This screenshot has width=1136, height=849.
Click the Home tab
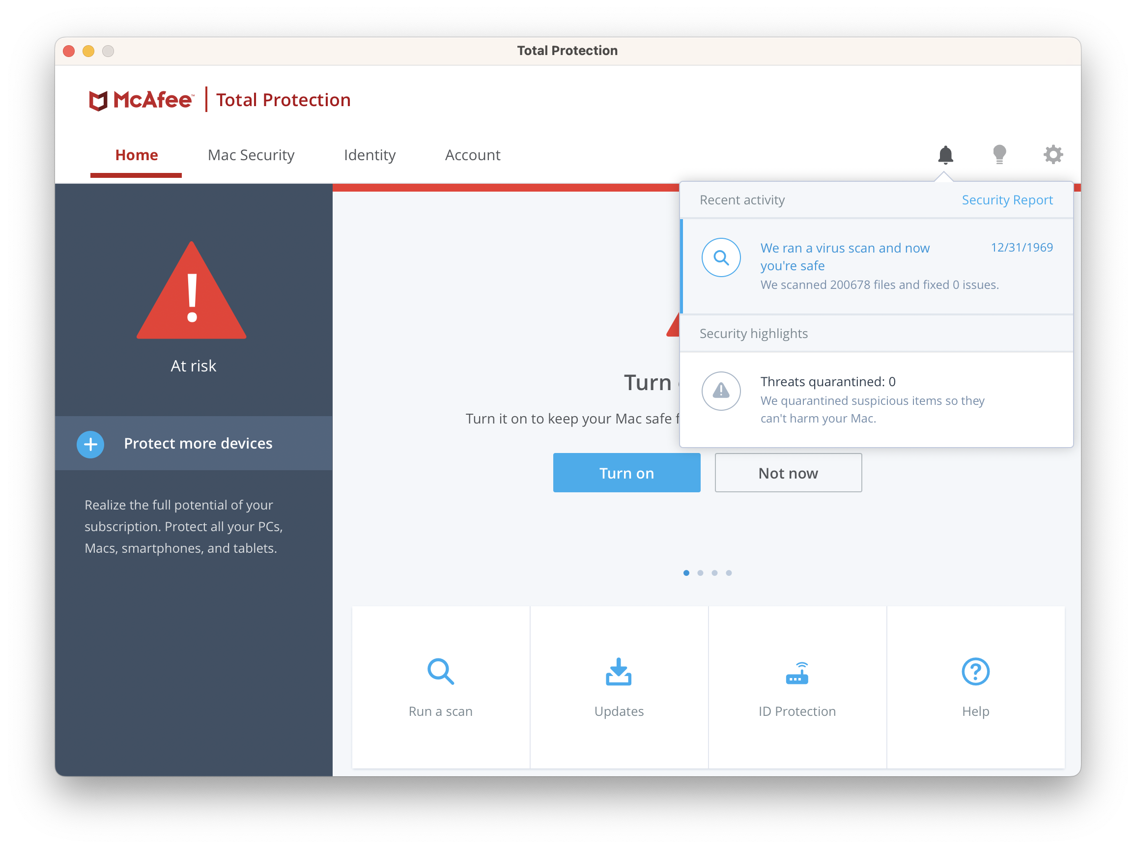(137, 154)
